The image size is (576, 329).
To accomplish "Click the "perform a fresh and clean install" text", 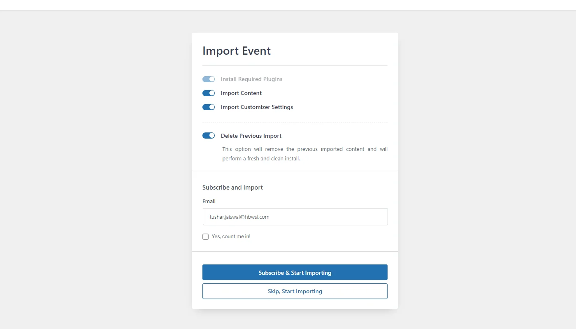I will [x=261, y=158].
